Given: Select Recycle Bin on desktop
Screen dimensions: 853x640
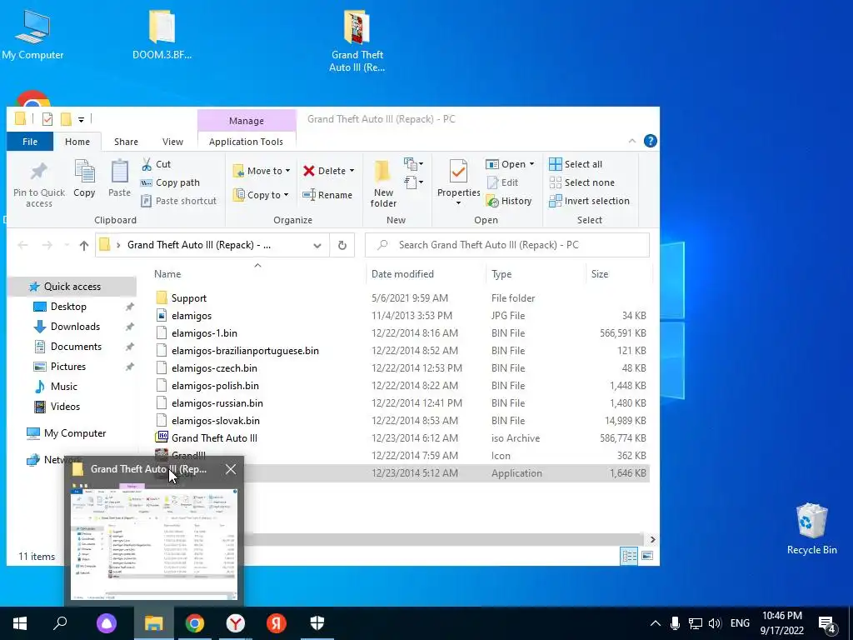Looking at the screenshot, I should pyautogui.click(x=811, y=529).
